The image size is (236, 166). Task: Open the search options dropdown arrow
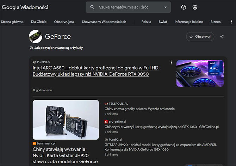pyautogui.click(x=166, y=7)
